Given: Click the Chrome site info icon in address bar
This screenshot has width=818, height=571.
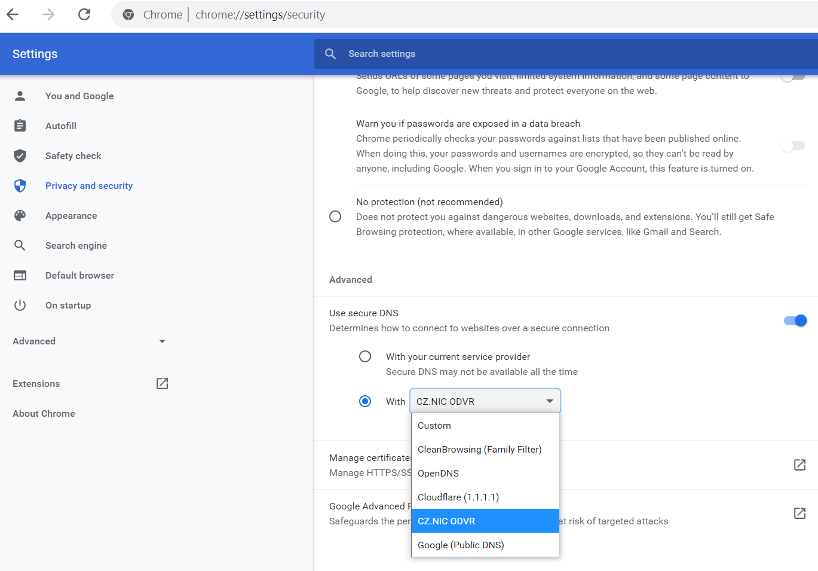Looking at the screenshot, I should (128, 14).
